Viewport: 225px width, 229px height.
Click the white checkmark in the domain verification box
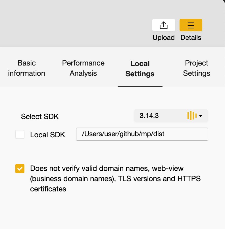(20, 169)
